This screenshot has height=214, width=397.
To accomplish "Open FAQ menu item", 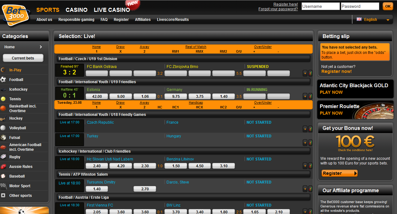I will 104,20.
